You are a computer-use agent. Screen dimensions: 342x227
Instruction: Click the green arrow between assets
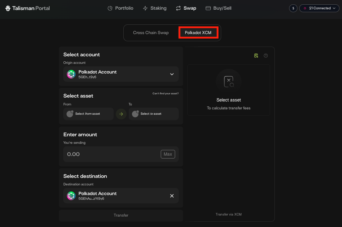point(121,114)
